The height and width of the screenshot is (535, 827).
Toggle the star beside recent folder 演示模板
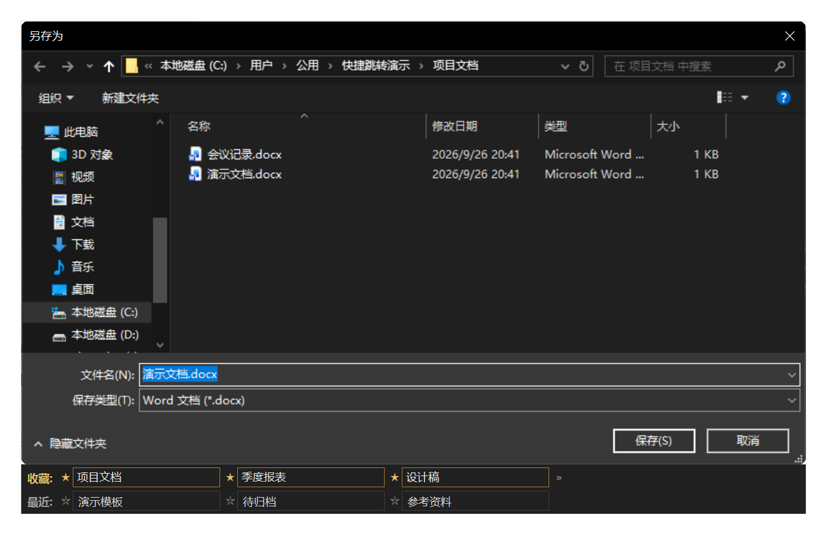click(66, 501)
